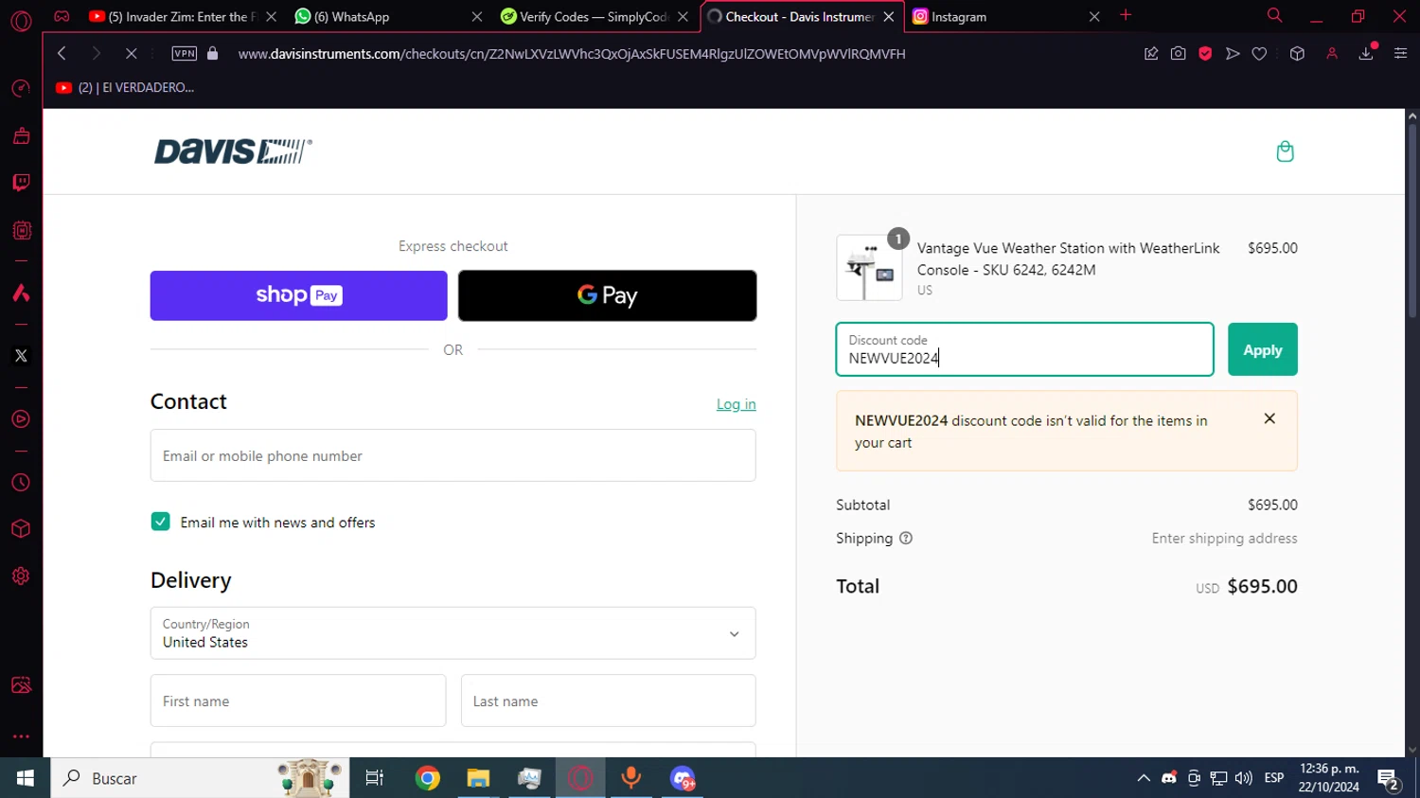Viewport: 1420px width, 798px height.
Task: Pay with the G Pay button
Action: (x=608, y=295)
